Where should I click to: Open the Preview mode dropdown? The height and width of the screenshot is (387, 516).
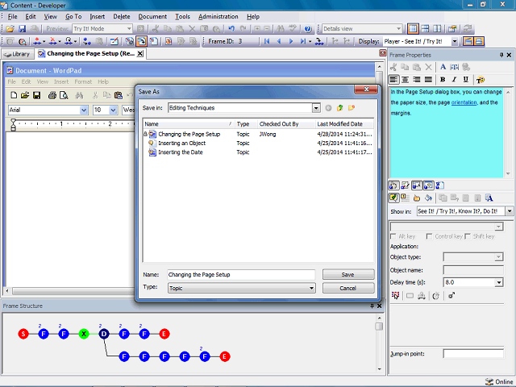coord(129,29)
